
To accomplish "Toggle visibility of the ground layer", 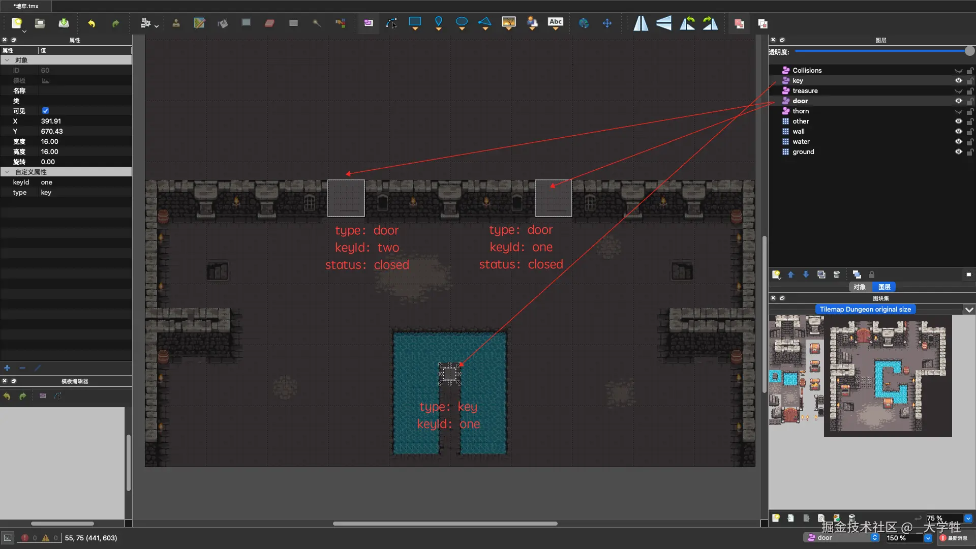I will point(958,152).
